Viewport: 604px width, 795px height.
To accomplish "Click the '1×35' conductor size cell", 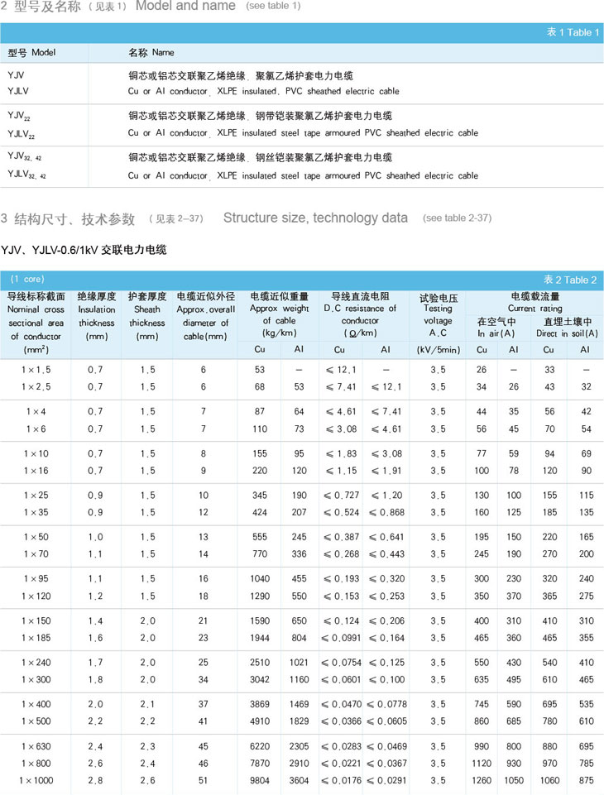I will (x=36, y=513).
